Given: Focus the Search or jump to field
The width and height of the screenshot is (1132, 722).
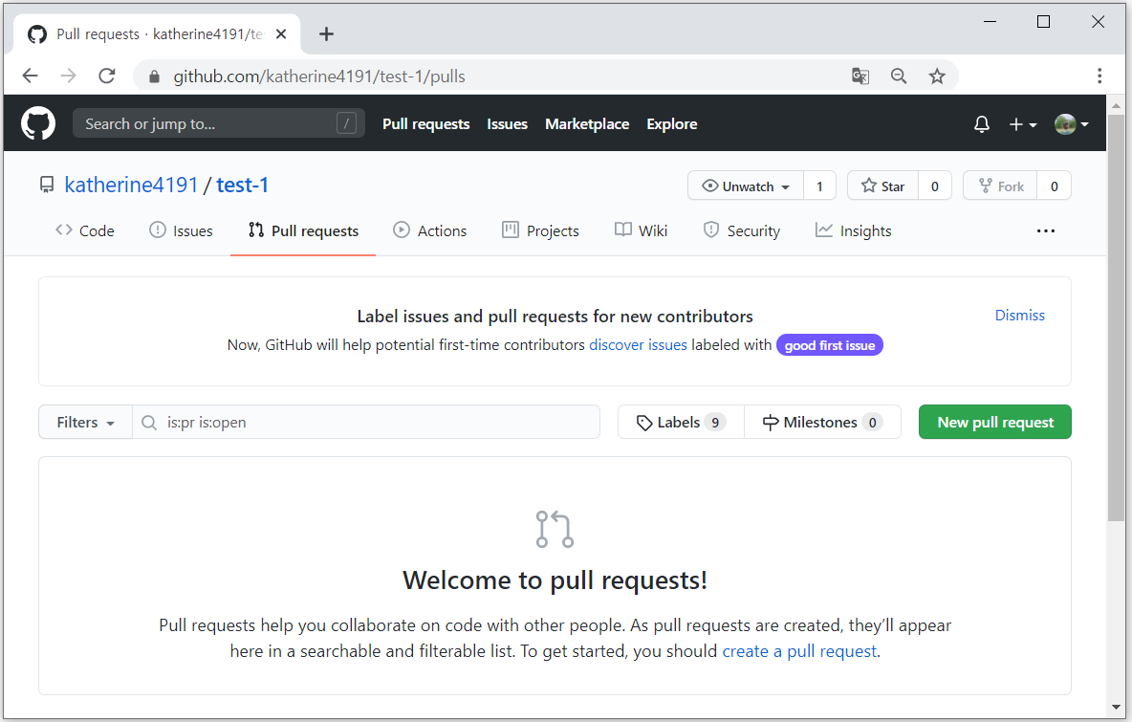Looking at the screenshot, I should click(x=218, y=123).
